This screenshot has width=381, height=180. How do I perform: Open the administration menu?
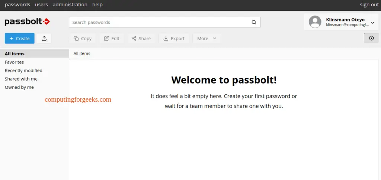coord(70,4)
